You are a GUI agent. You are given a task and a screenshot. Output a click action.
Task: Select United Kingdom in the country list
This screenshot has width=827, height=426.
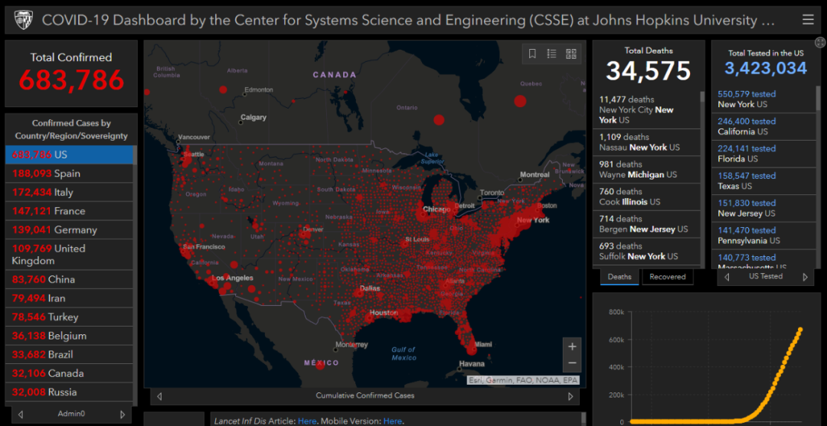(x=69, y=255)
